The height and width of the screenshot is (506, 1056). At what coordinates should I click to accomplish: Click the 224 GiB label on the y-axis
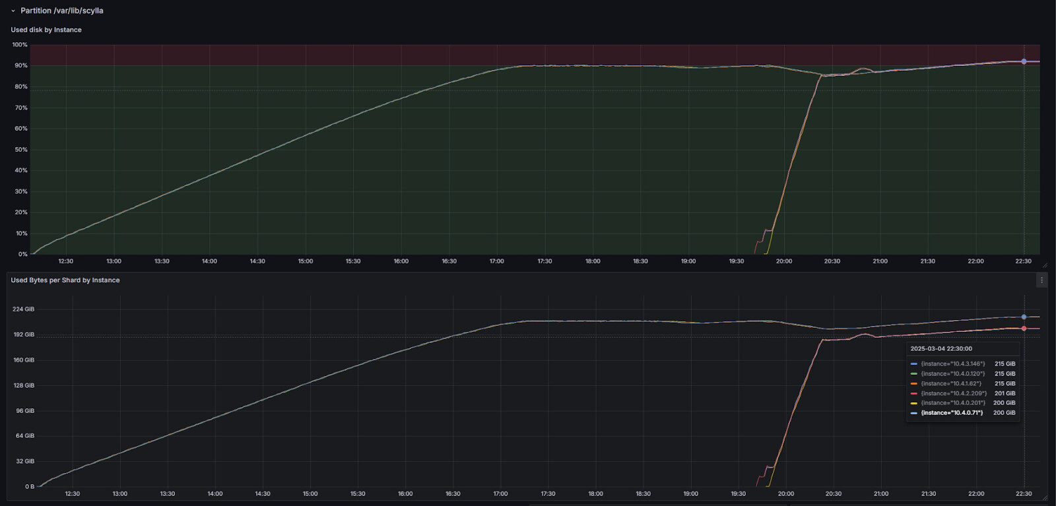23,309
